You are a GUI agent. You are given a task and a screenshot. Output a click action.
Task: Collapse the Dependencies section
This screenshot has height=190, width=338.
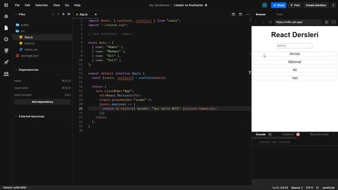pyautogui.click(x=16, y=70)
